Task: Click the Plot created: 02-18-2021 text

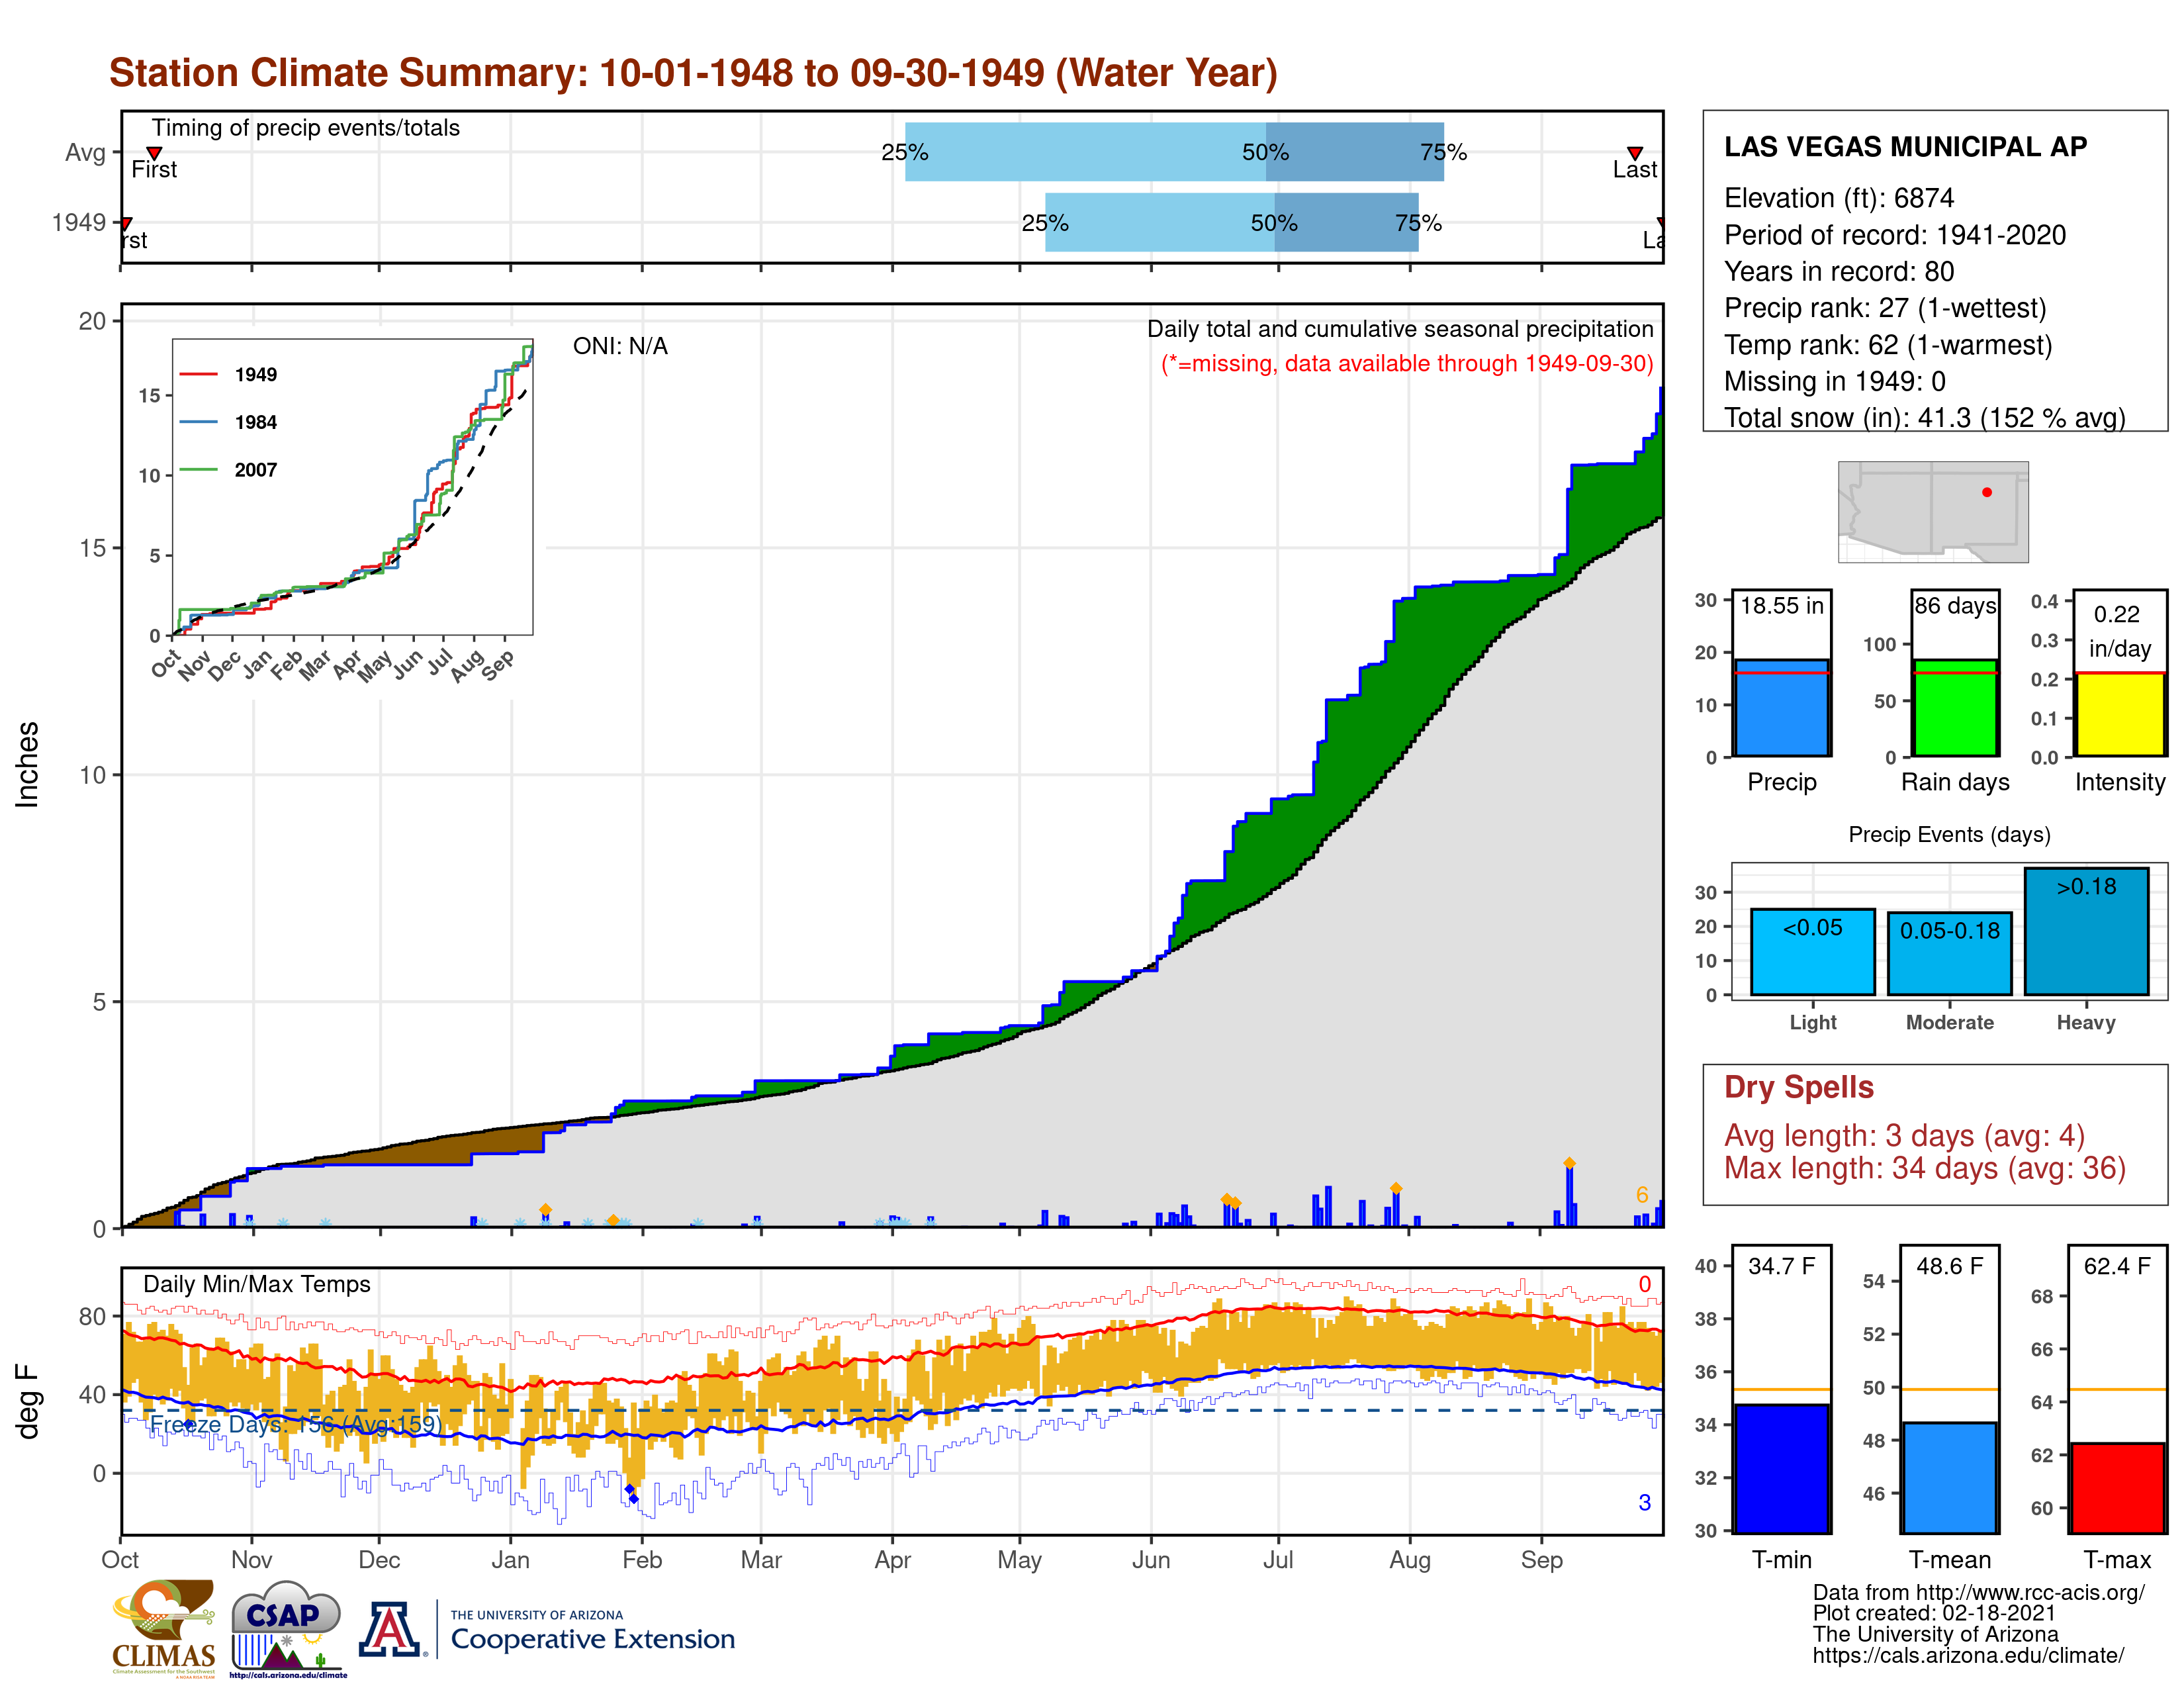Action: pos(1934,1613)
